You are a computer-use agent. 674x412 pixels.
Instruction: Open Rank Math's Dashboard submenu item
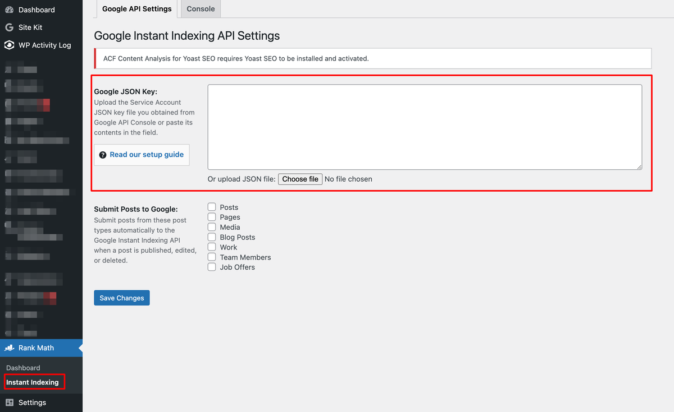(23, 368)
